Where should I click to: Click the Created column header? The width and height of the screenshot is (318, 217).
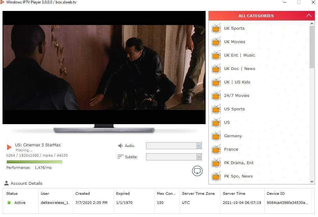pyautogui.click(x=82, y=194)
